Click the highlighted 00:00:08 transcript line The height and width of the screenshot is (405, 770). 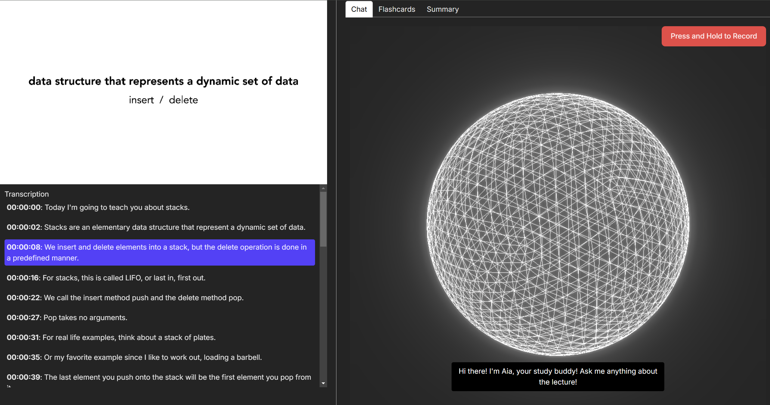pos(159,252)
